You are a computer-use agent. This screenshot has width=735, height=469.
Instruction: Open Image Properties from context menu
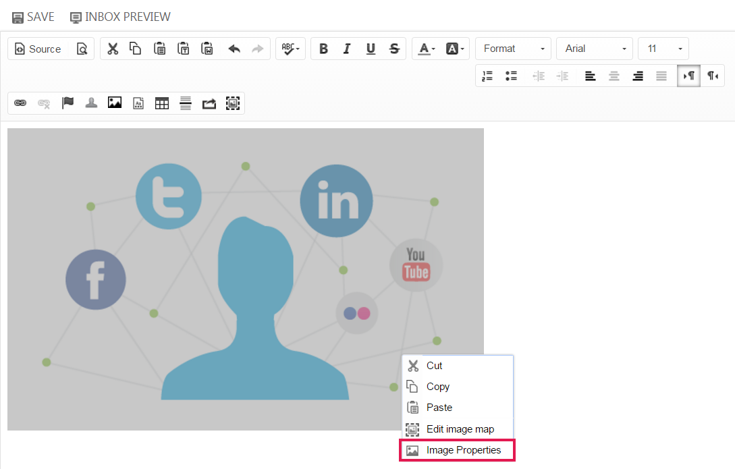(458, 450)
